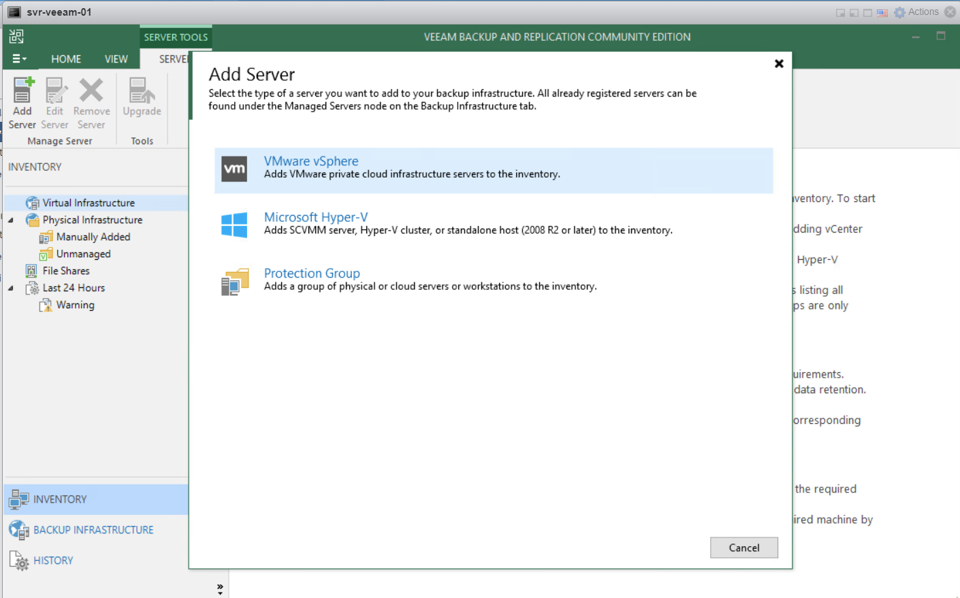
Task: Select the VMware vSphere vm icon
Action: [235, 169]
